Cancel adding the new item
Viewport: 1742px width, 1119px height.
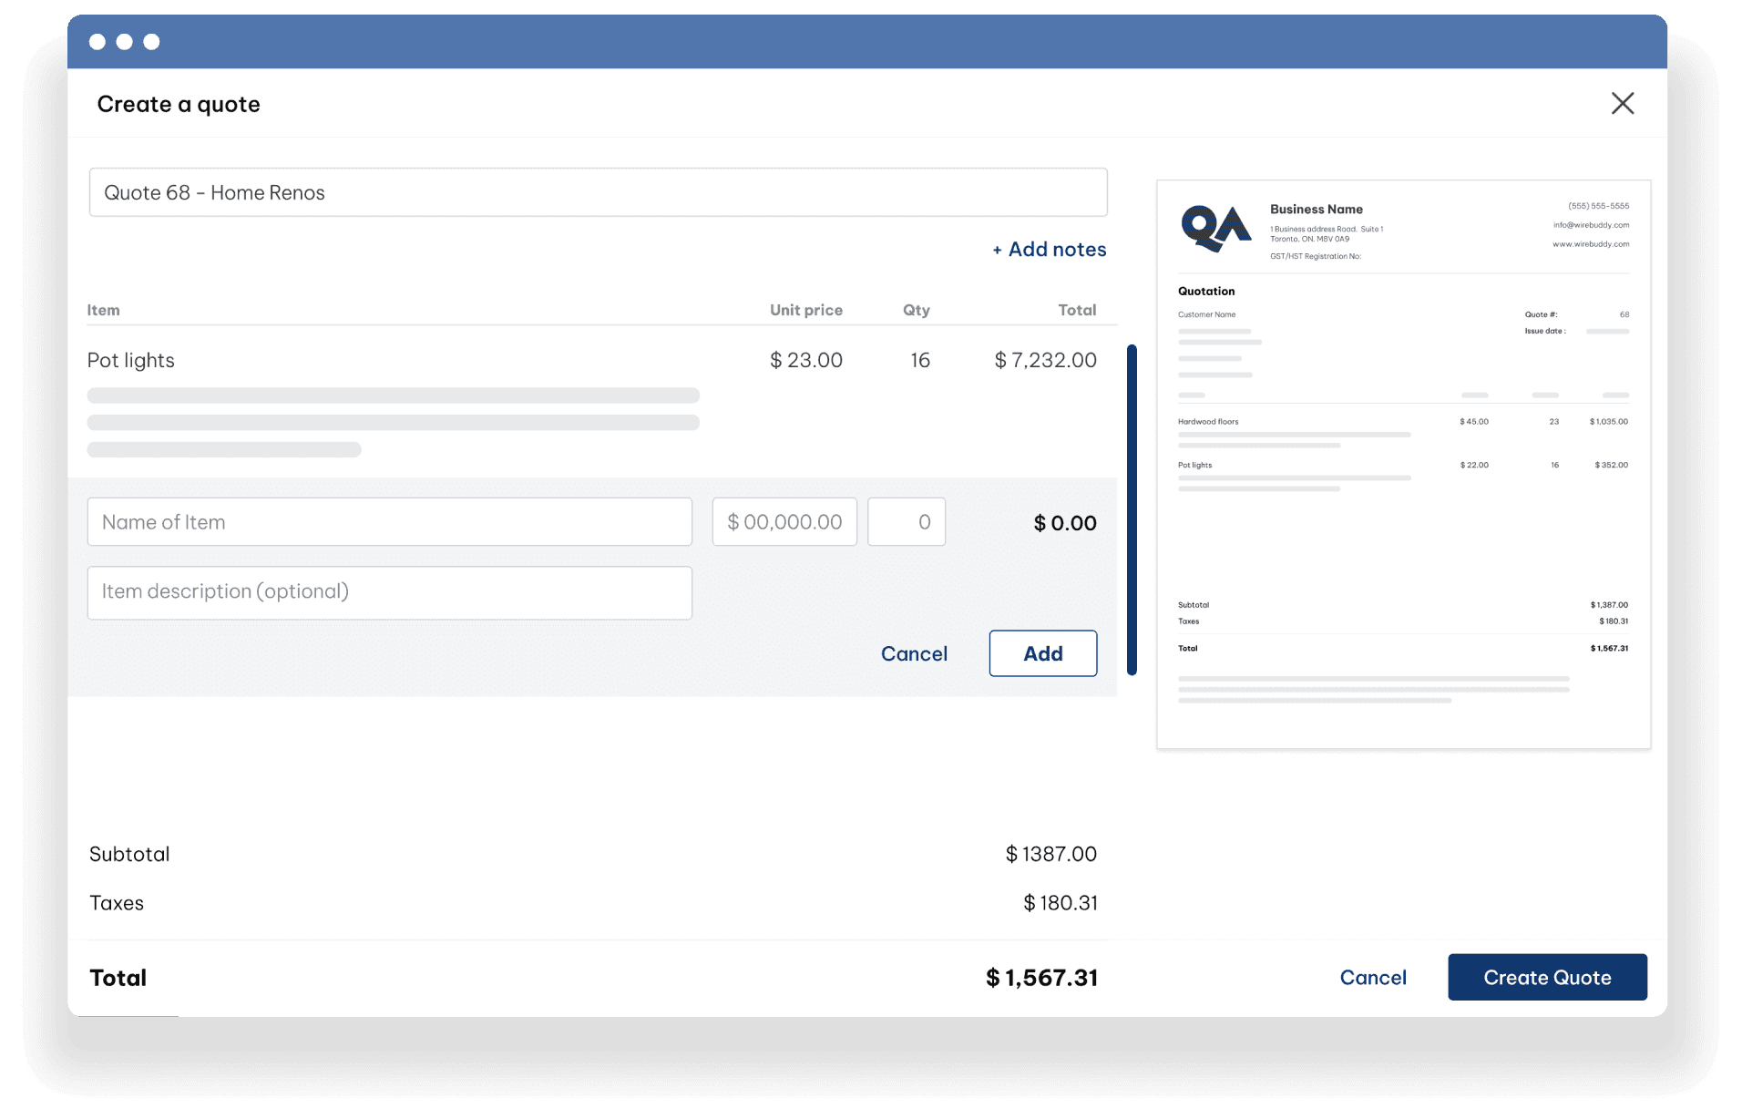pyautogui.click(x=914, y=653)
